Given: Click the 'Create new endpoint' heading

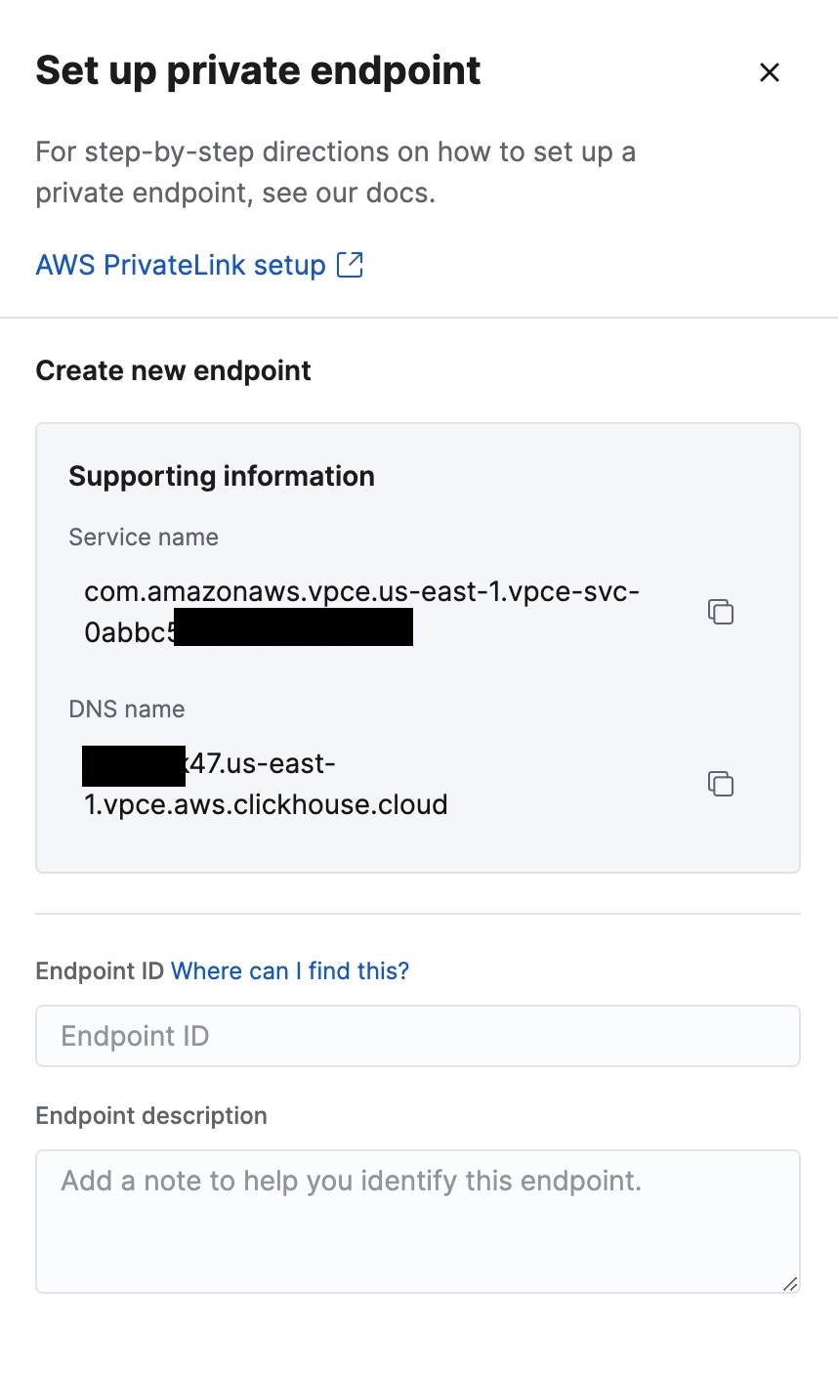Looking at the screenshot, I should (x=174, y=370).
